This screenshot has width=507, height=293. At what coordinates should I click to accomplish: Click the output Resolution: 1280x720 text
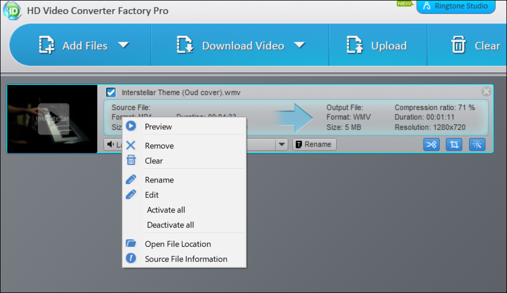[x=430, y=127]
